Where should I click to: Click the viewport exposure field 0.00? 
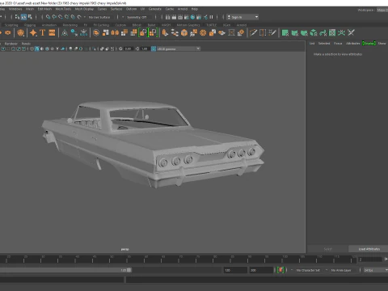point(128,48)
